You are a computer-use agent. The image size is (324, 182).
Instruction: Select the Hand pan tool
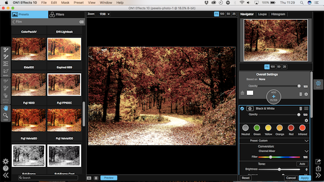(6, 108)
